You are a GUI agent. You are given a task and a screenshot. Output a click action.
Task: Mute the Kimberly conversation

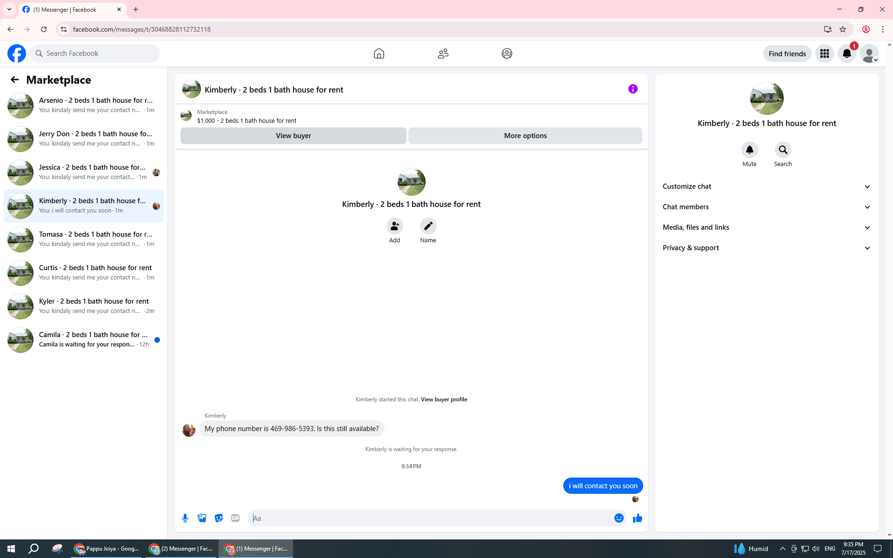(749, 150)
